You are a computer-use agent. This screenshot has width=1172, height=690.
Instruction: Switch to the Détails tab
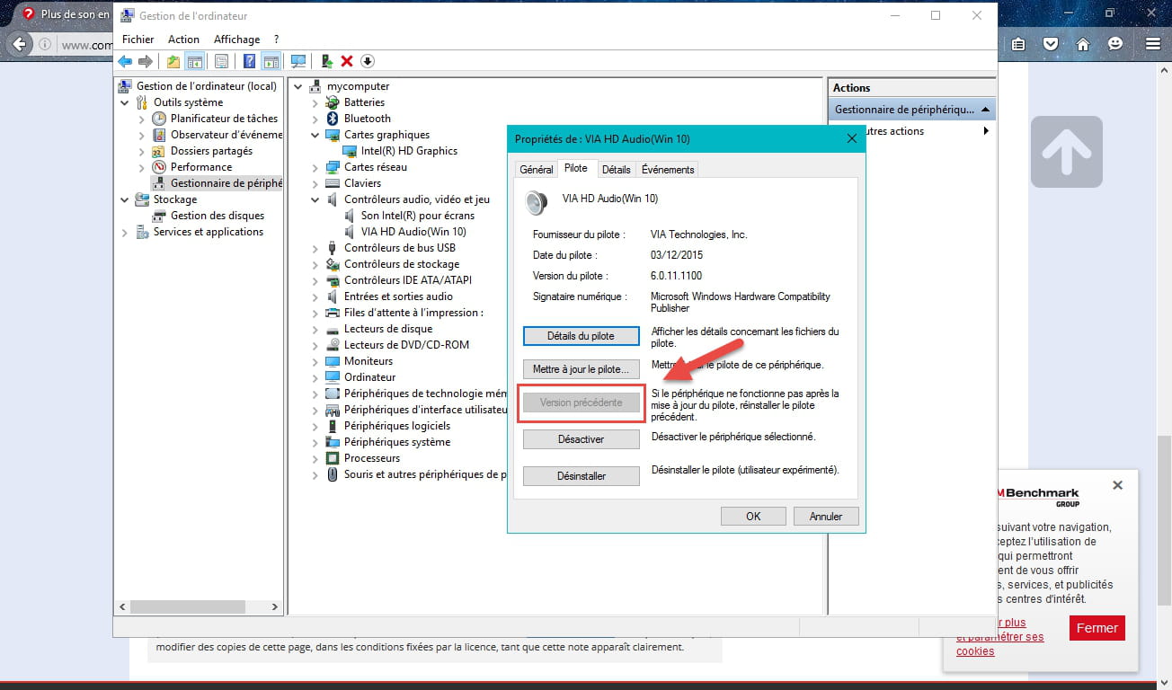click(x=617, y=170)
